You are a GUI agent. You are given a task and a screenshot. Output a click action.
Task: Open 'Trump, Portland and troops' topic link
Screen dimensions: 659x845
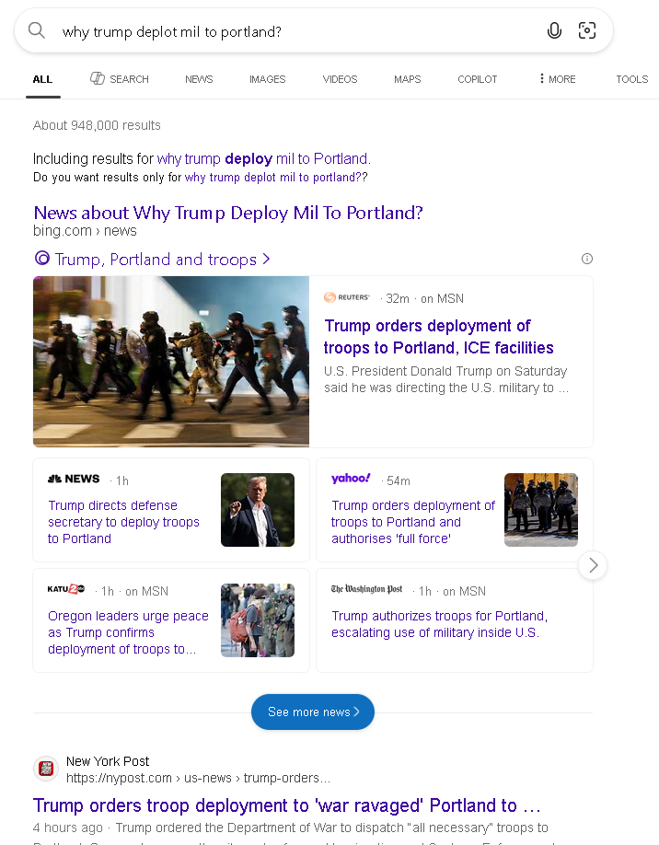162,260
